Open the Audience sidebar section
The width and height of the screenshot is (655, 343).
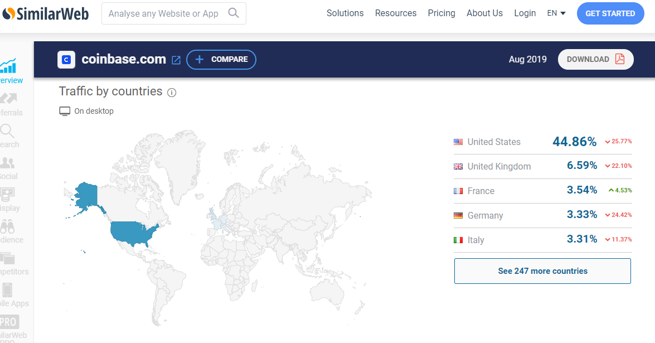(x=11, y=232)
